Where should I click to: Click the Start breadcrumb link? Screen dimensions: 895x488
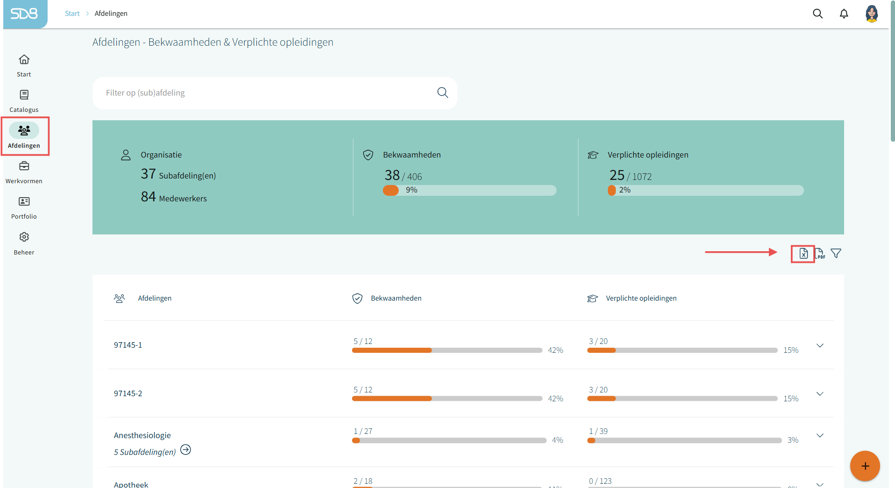(x=72, y=14)
